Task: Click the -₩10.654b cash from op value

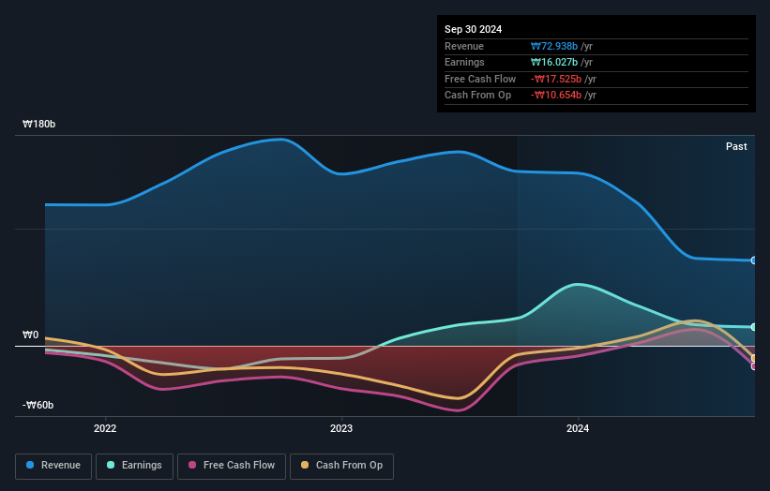Action: [556, 96]
